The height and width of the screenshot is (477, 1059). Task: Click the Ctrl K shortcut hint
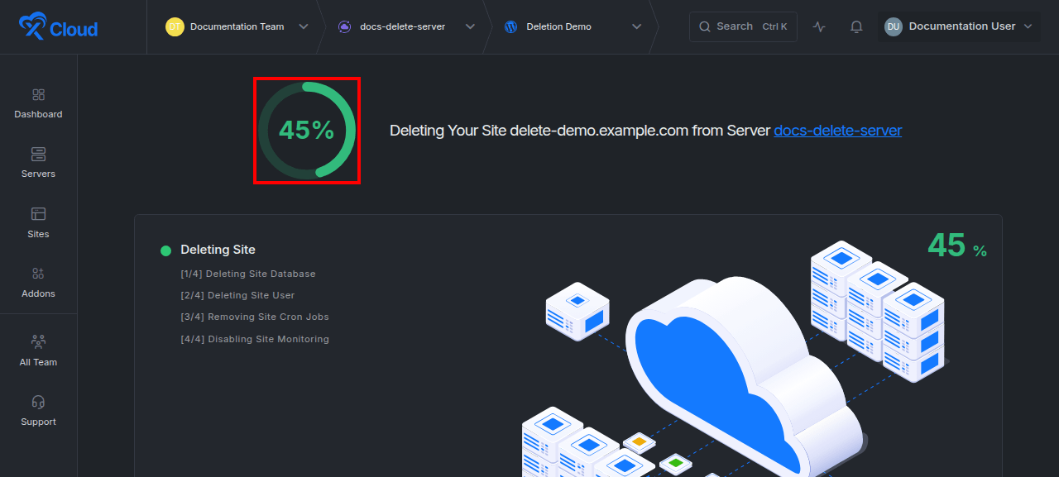coord(775,26)
